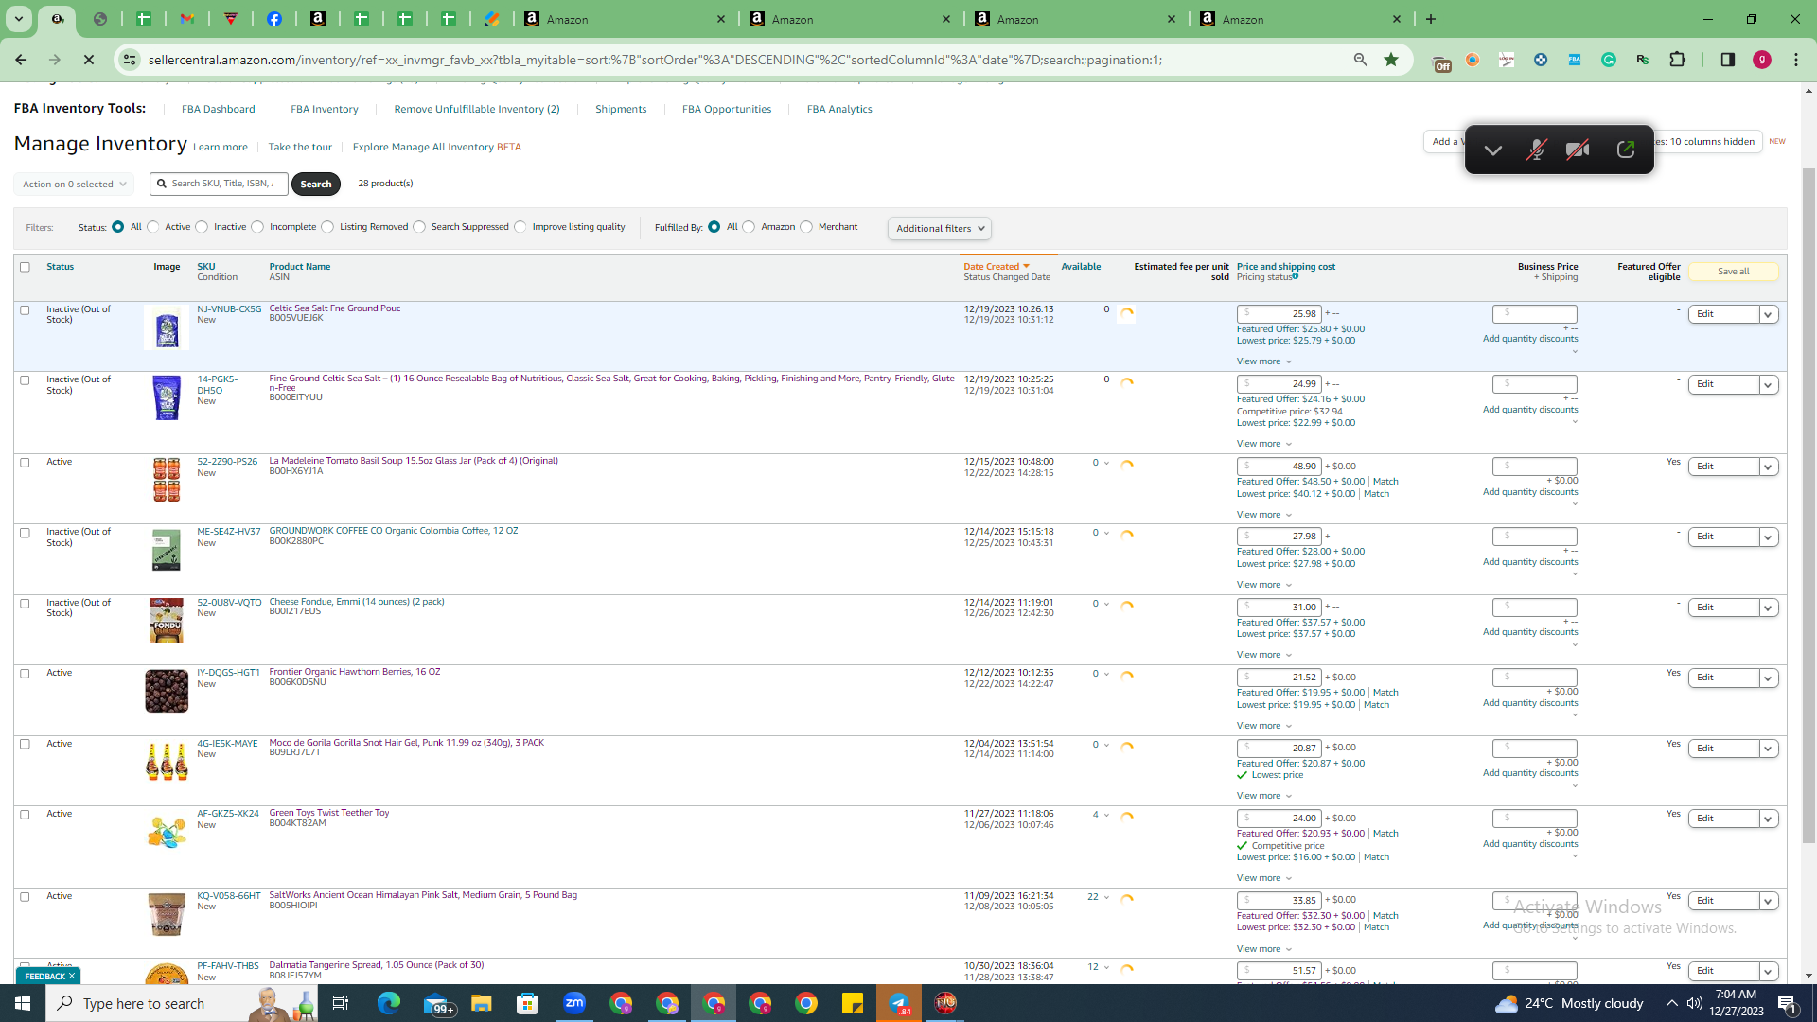Image resolution: width=1817 pixels, height=1022 pixels.
Task: Select the Search Suppressed status filter
Action: coord(419,227)
